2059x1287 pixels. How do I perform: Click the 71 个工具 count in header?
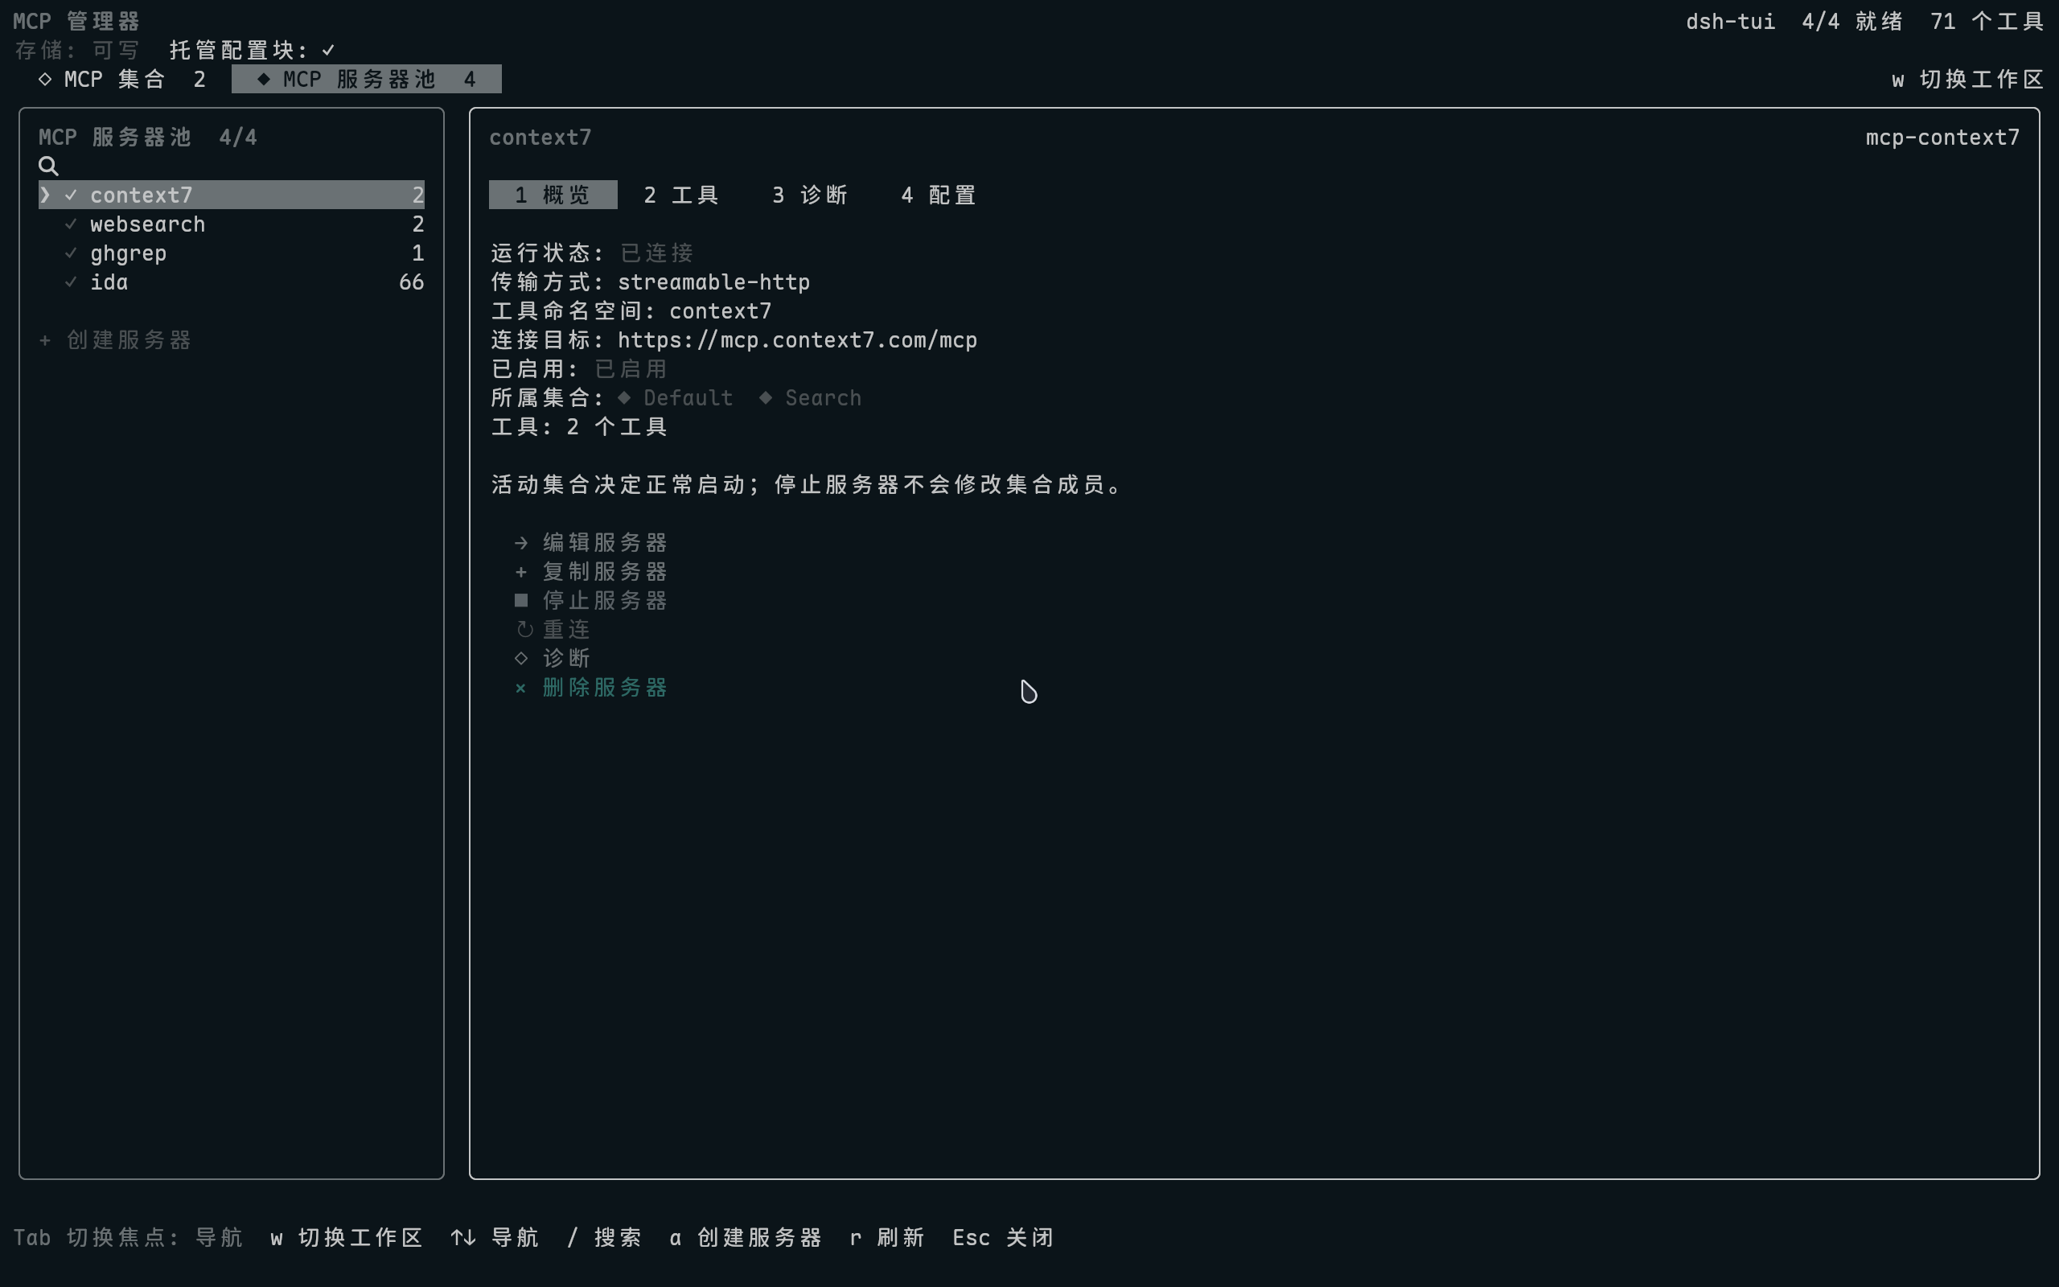point(1987,21)
